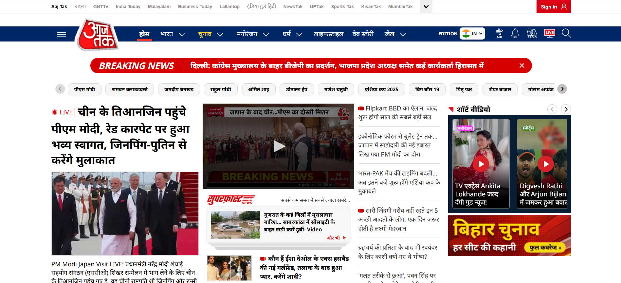Viewport: 621px width, 283px height.
Task: Open the चुनाव nav item
Action: (205, 34)
